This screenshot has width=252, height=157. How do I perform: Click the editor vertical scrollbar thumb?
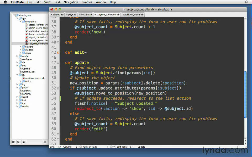pyautogui.click(x=245, y=95)
